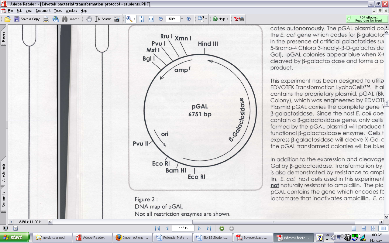Expand the Zoom In tool dropdown arrow
Image resolution: width=389 pixels, height=243 pixels.
134,19
